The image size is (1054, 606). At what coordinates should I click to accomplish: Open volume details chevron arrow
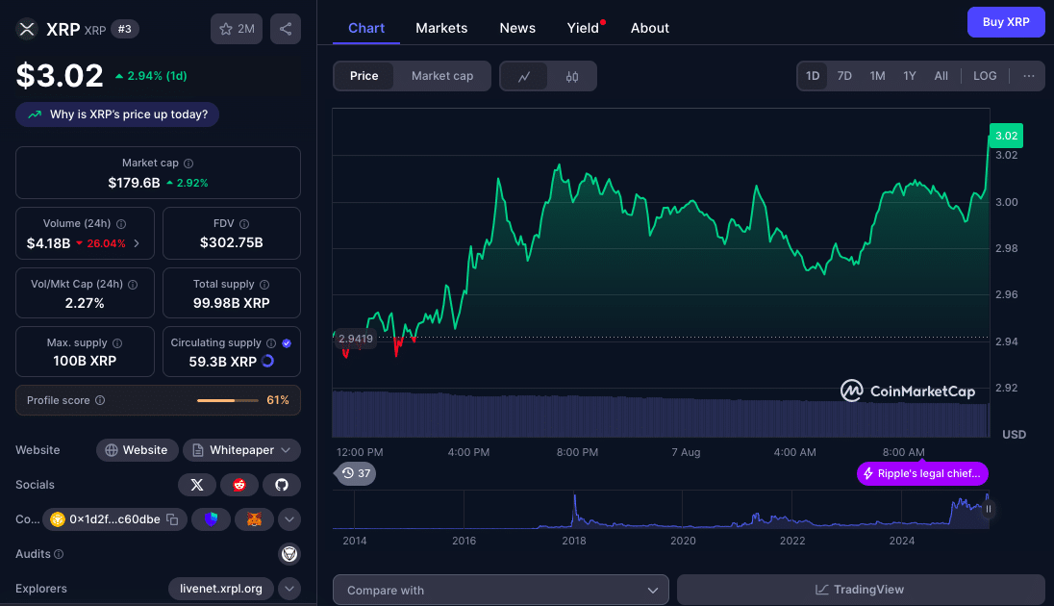[x=137, y=243]
